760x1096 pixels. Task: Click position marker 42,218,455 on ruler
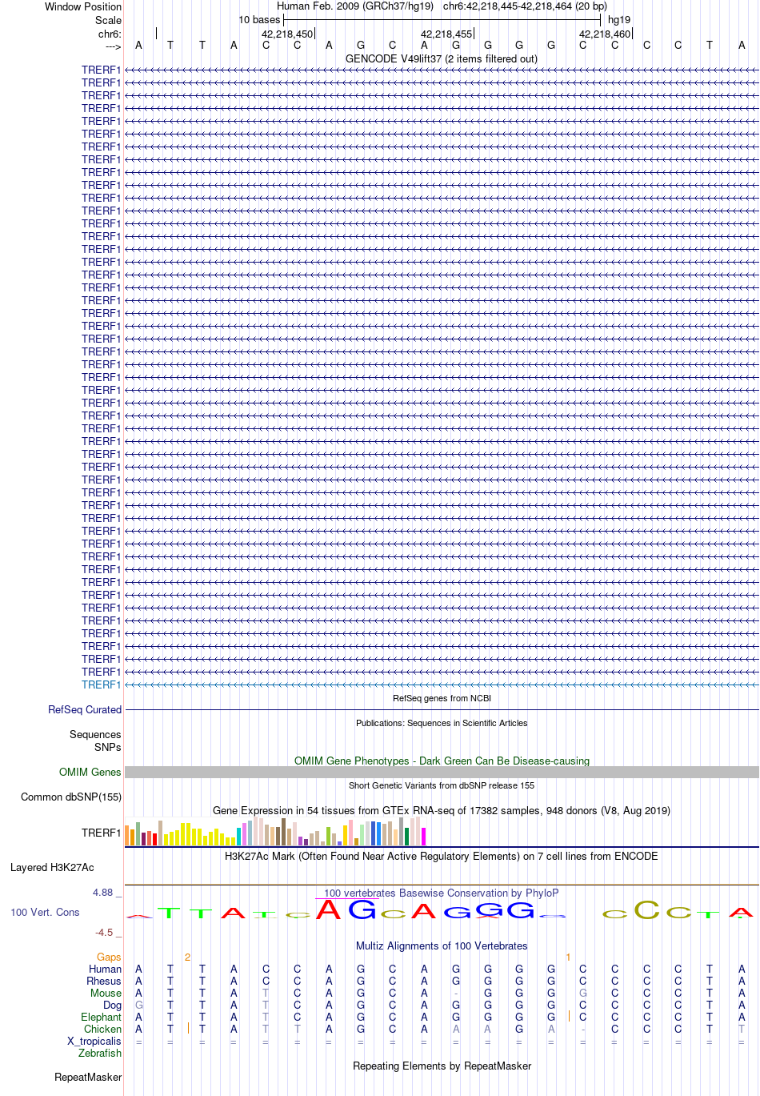point(446,34)
